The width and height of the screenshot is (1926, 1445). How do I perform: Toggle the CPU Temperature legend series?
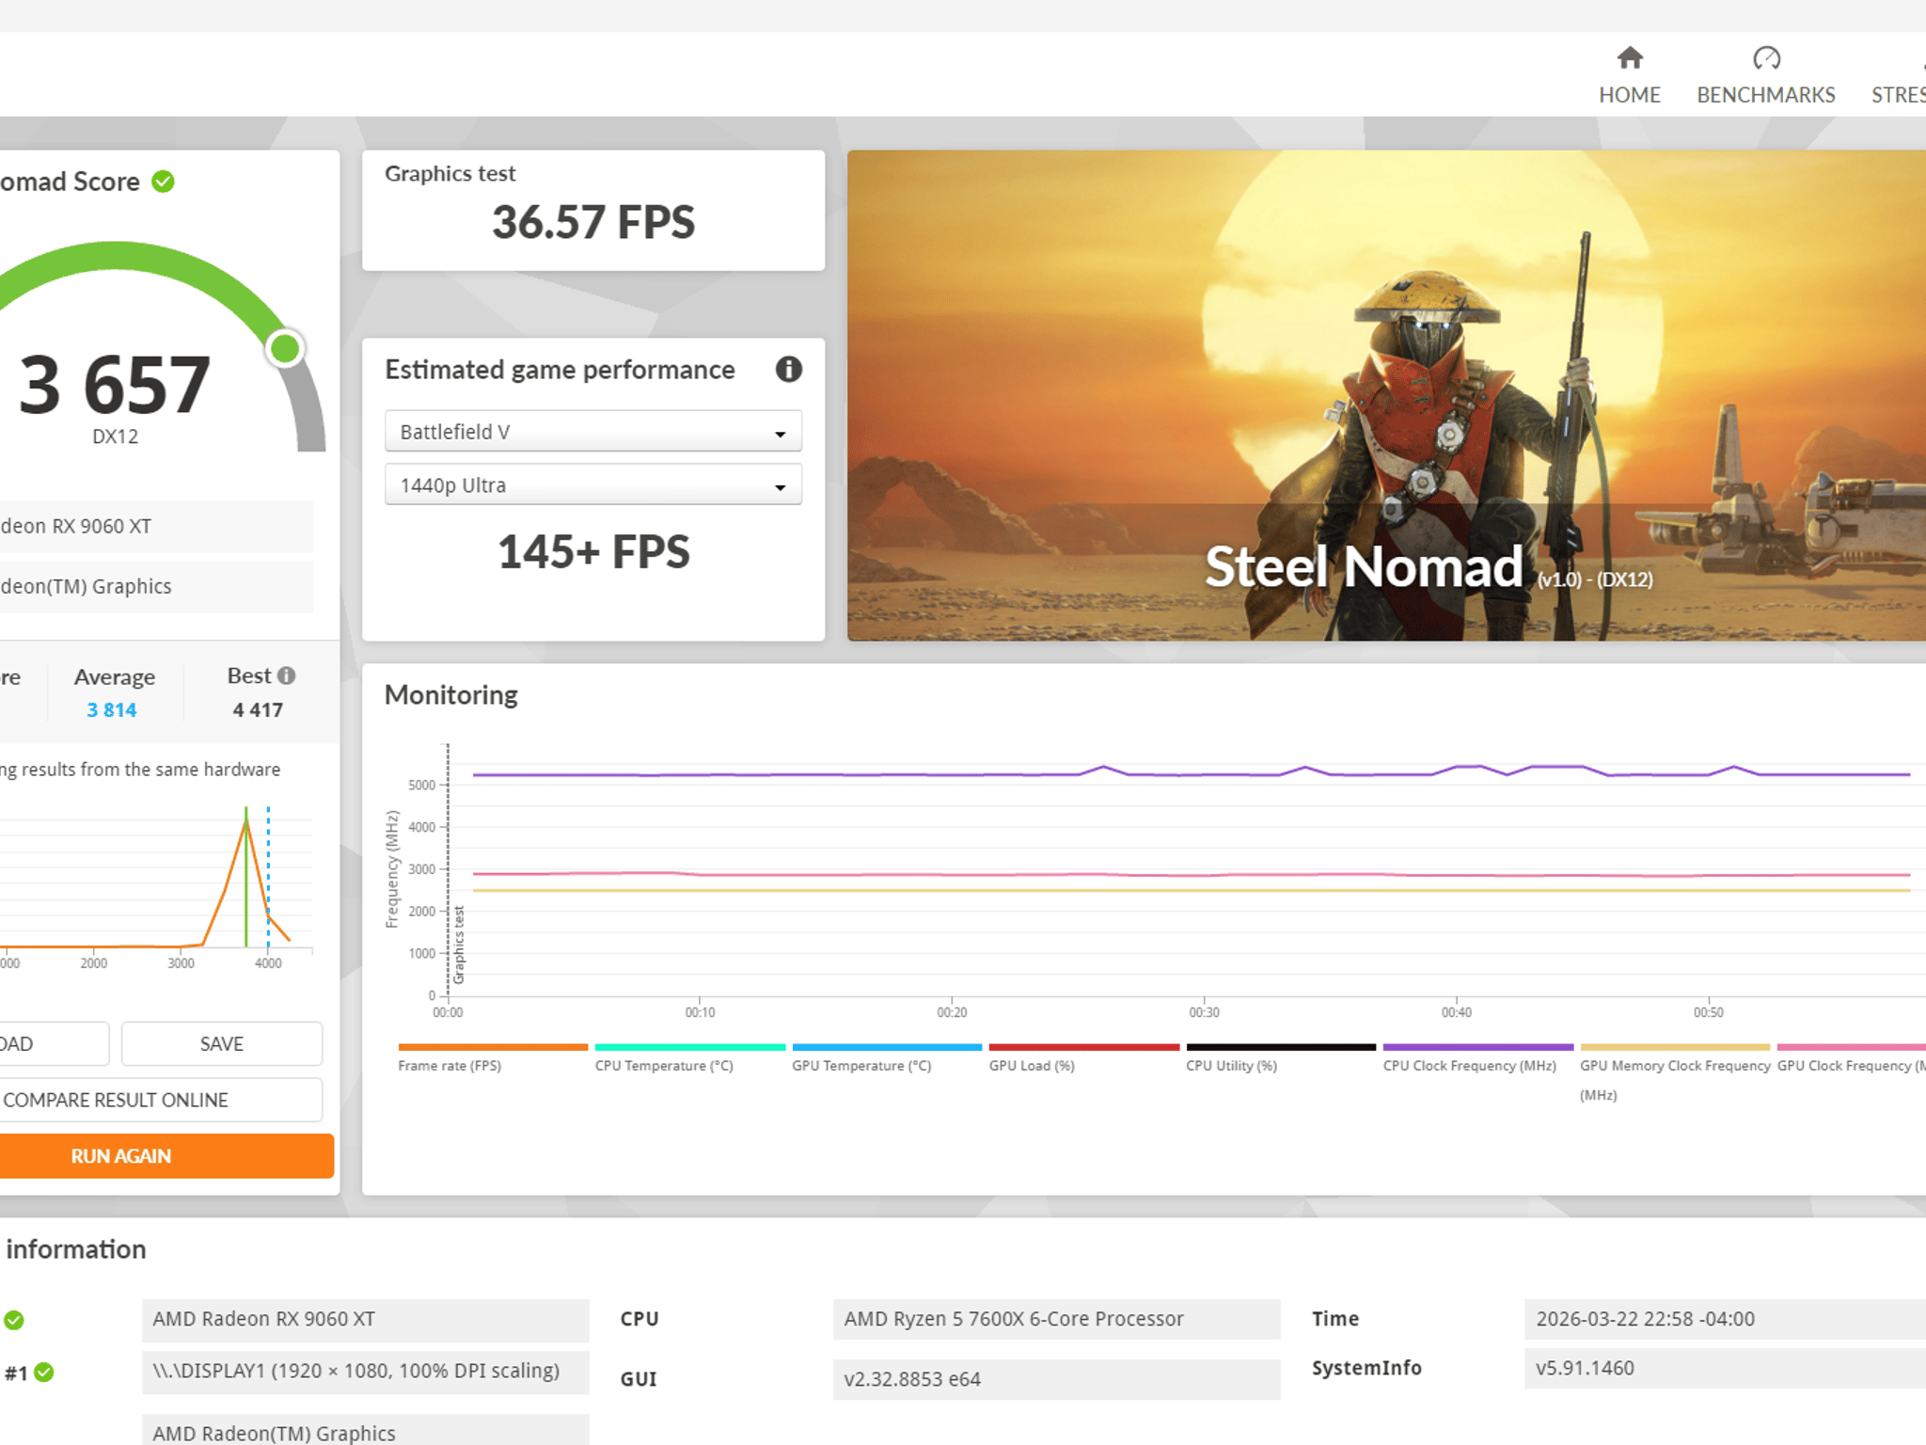click(x=689, y=1057)
